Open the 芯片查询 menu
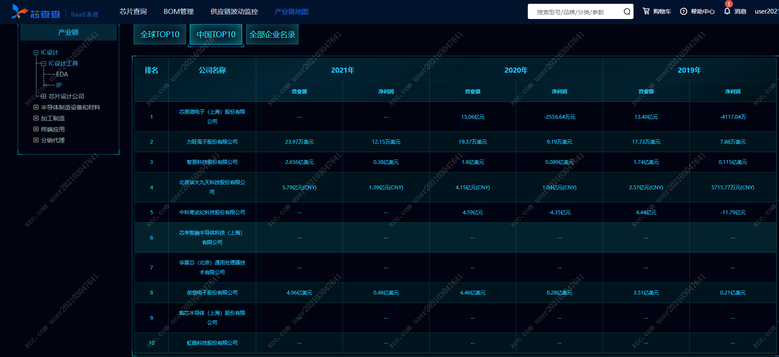The image size is (779, 357). [x=133, y=11]
